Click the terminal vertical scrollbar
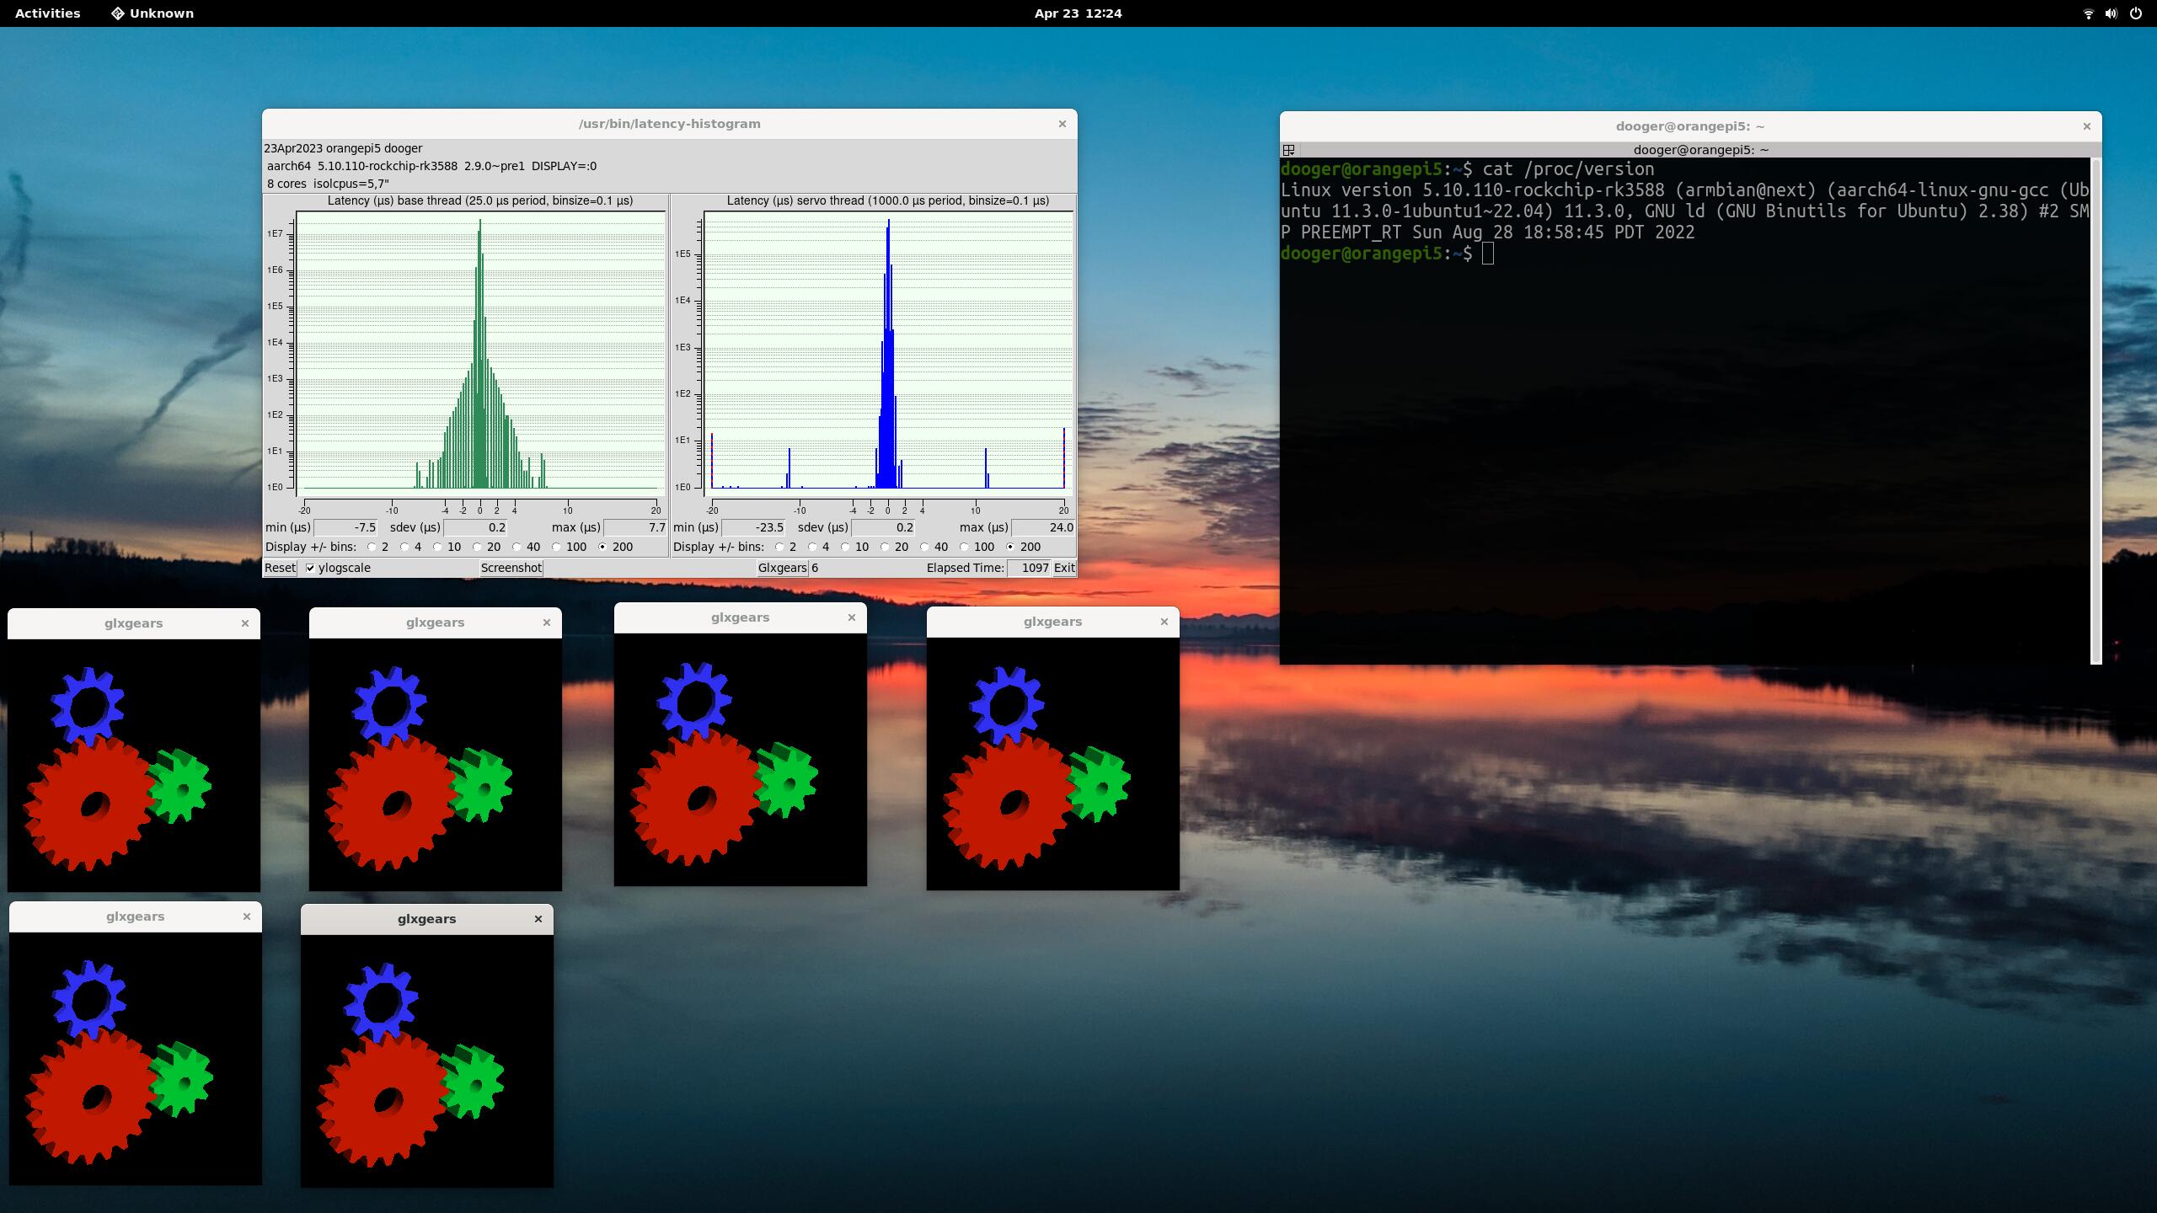2157x1213 pixels. point(2095,410)
